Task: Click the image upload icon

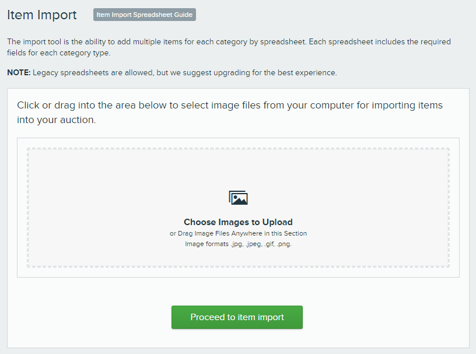Action: click(239, 198)
